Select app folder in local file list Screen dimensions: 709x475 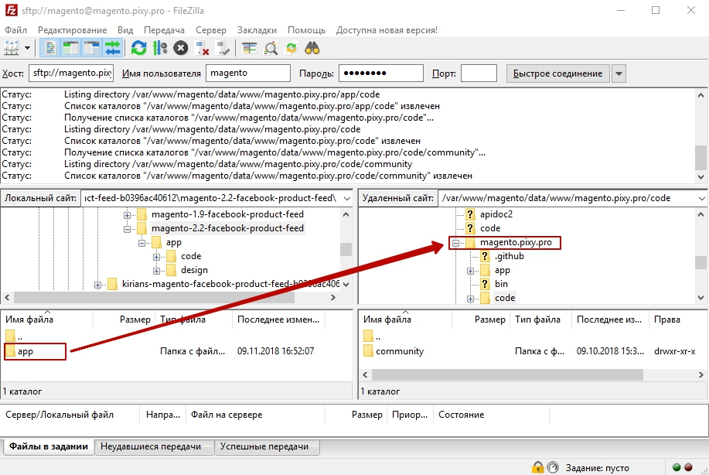click(26, 351)
